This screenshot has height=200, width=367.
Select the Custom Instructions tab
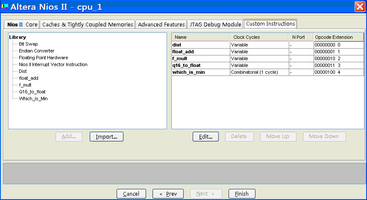(270, 24)
